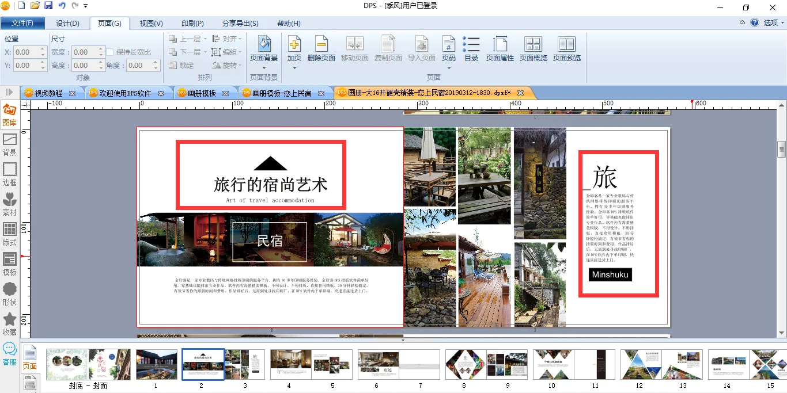787x393 pixels.
Task: Enable the 保持长宽比 aspect ratio checkbox
Action: (x=110, y=52)
